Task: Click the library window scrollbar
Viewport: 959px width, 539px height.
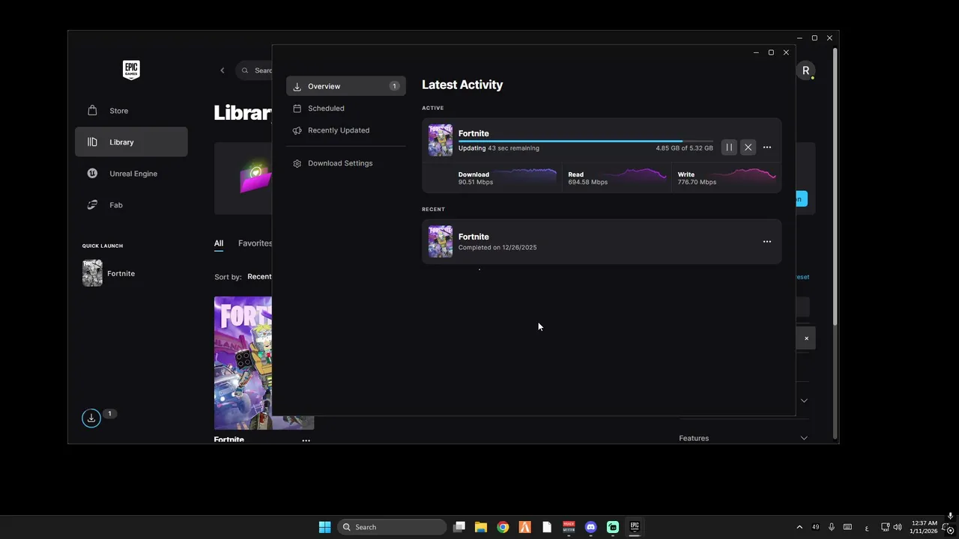Action: point(835,187)
